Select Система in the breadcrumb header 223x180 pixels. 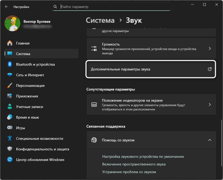pyautogui.click(x=100, y=20)
